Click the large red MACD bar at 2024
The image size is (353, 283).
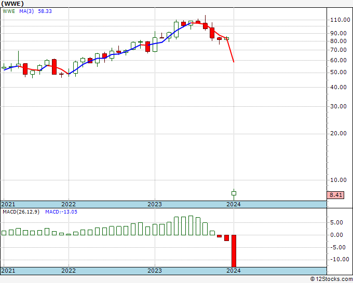pos(234,251)
